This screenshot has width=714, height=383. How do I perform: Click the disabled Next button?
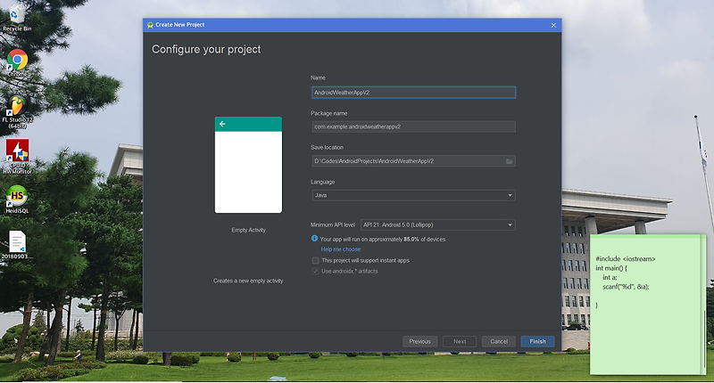[460, 342]
